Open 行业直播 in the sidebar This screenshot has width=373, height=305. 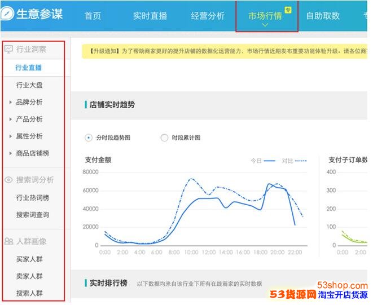[29, 68]
